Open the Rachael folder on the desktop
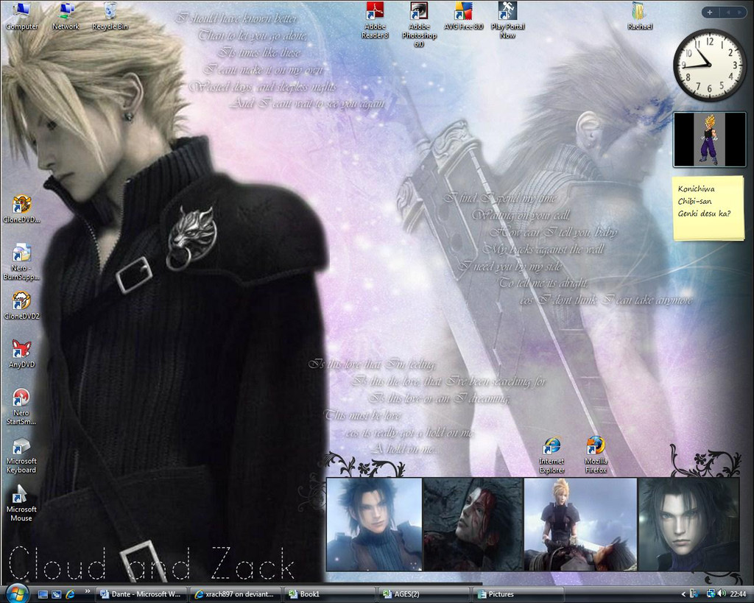 (640, 16)
